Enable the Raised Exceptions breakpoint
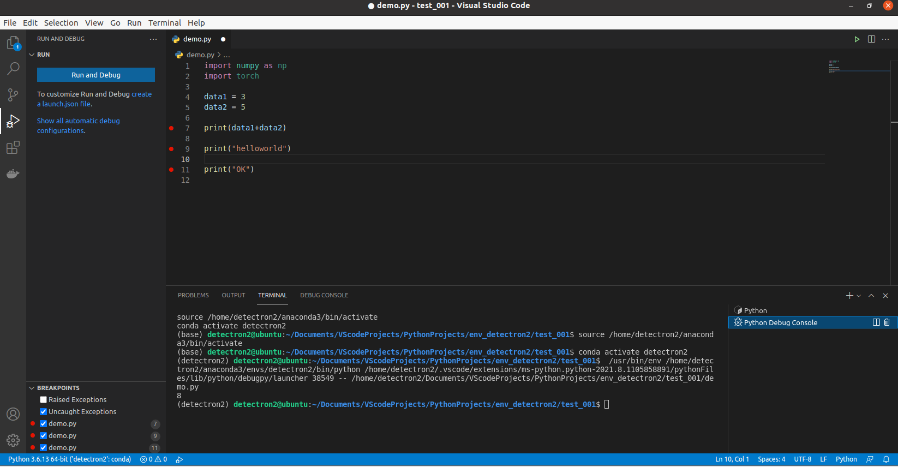The height and width of the screenshot is (467, 898). pyautogui.click(x=43, y=400)
